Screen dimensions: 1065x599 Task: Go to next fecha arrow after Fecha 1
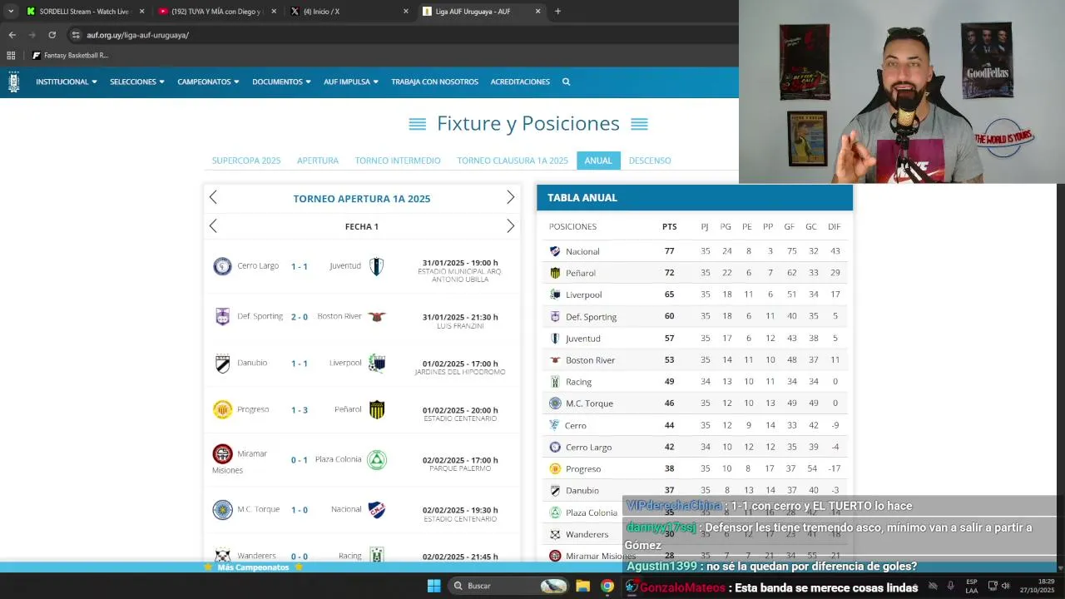511,226
